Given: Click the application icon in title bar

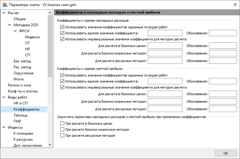Looking at the screenshot, I should (5, 5).
